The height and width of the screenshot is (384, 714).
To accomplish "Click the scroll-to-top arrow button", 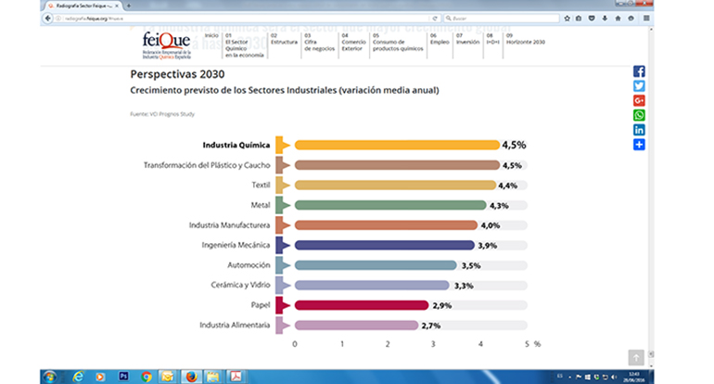I will tap(635, 357).
